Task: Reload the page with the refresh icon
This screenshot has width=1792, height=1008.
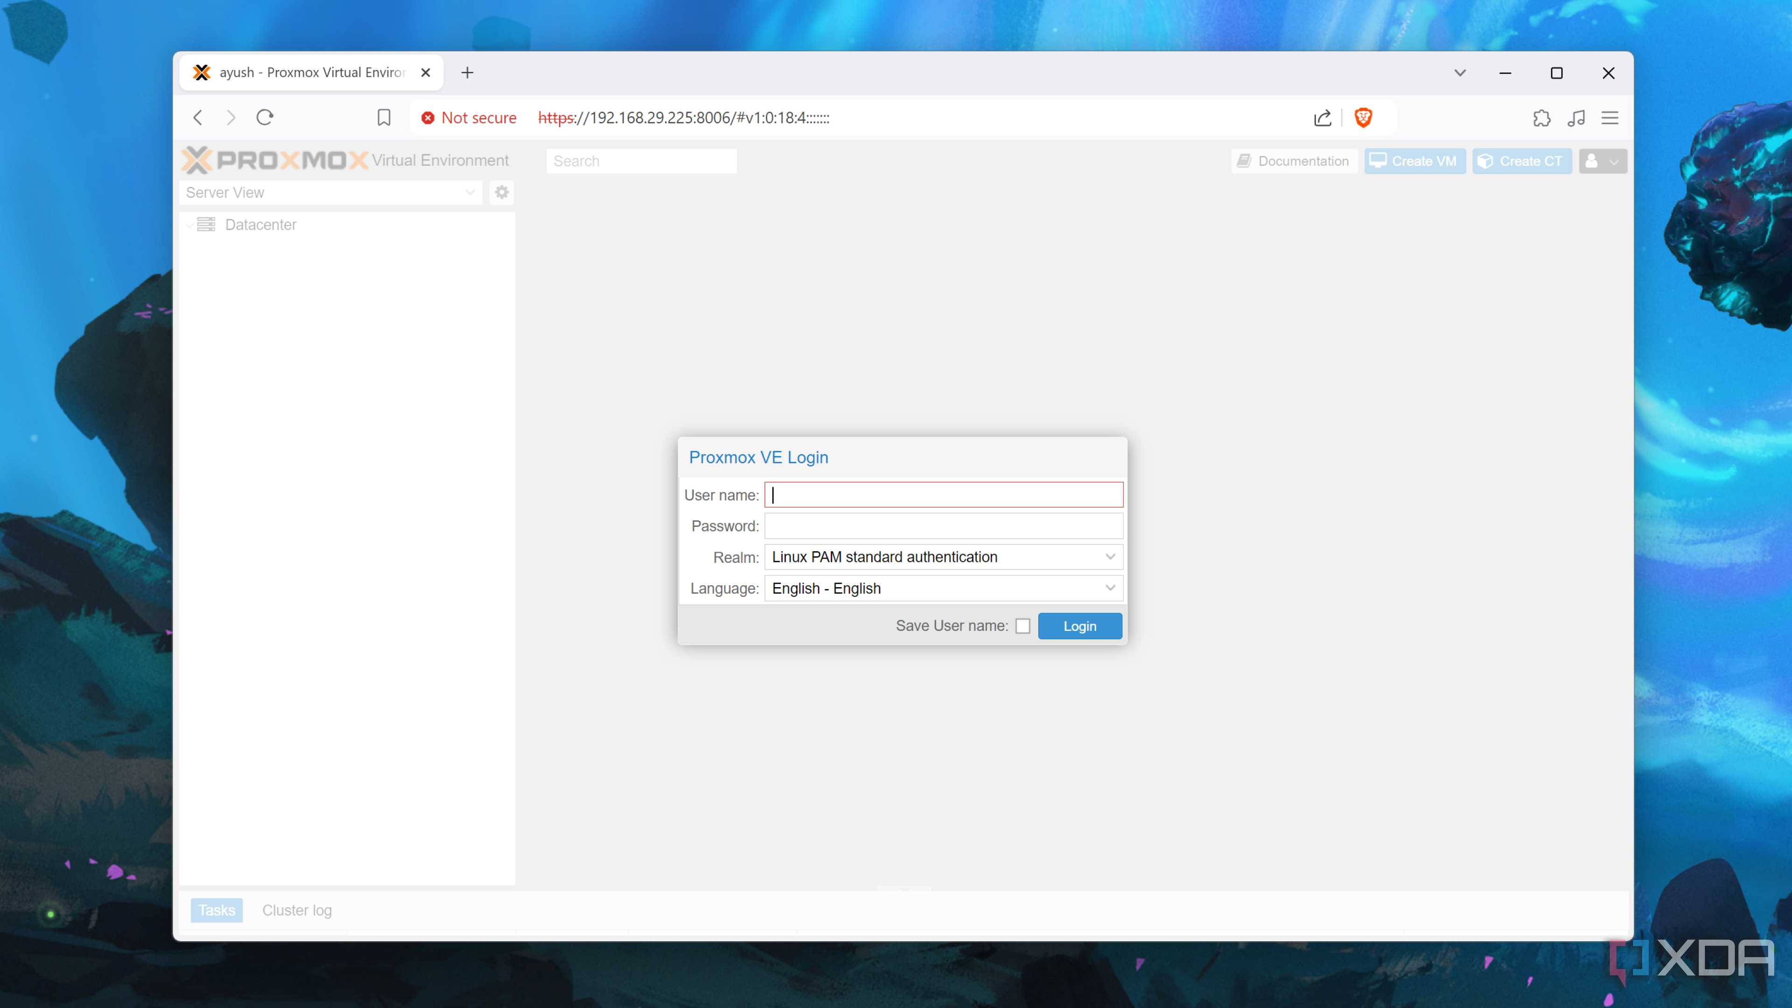Action: pyautogui.click(x=265, y=118)
